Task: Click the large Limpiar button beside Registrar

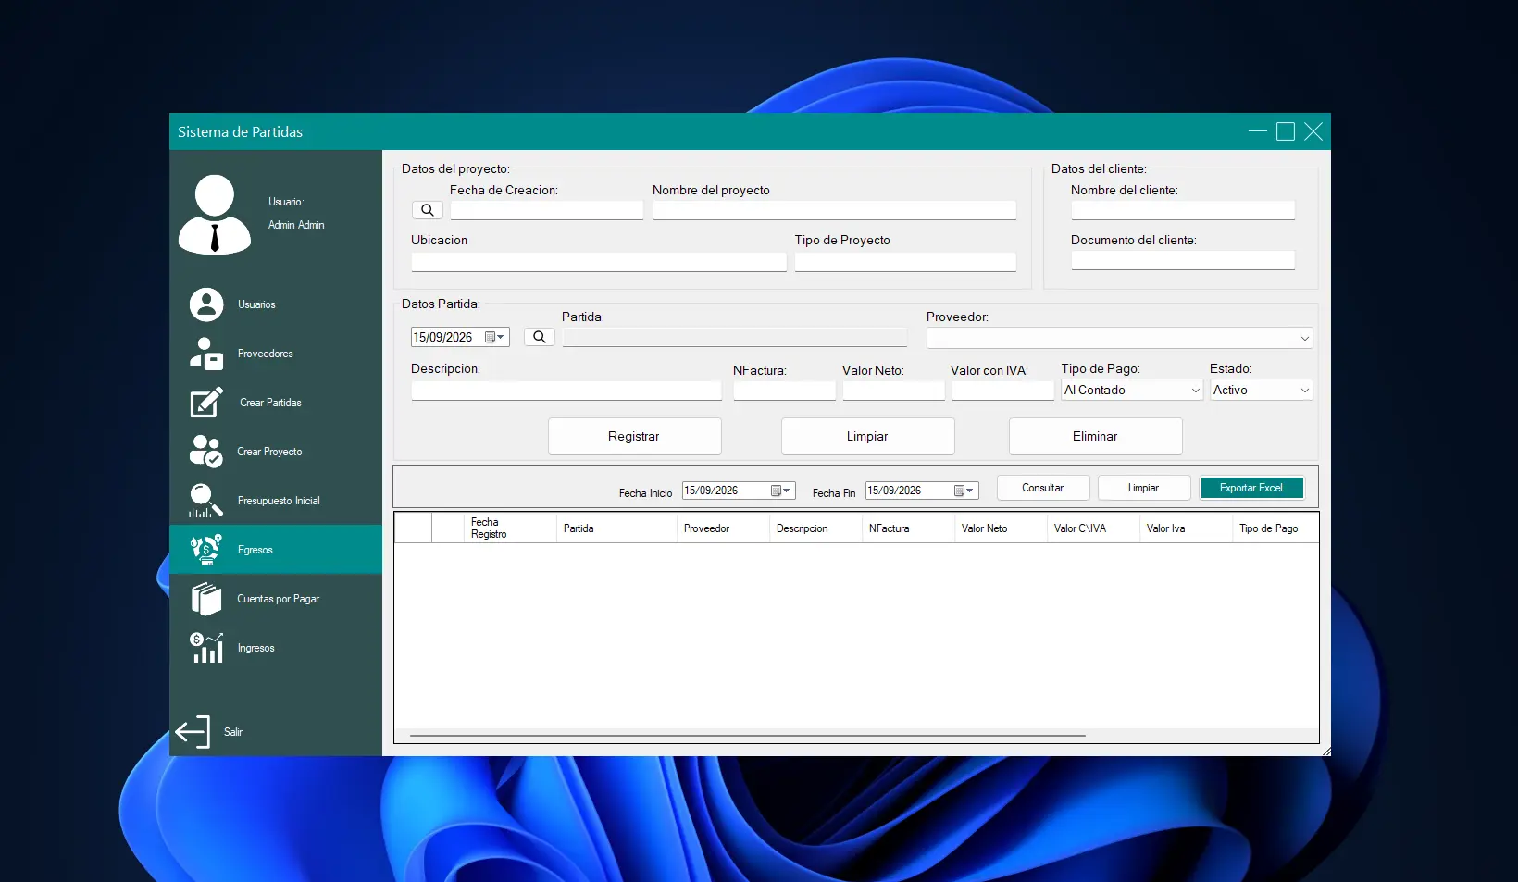Action: pos(867,436)
